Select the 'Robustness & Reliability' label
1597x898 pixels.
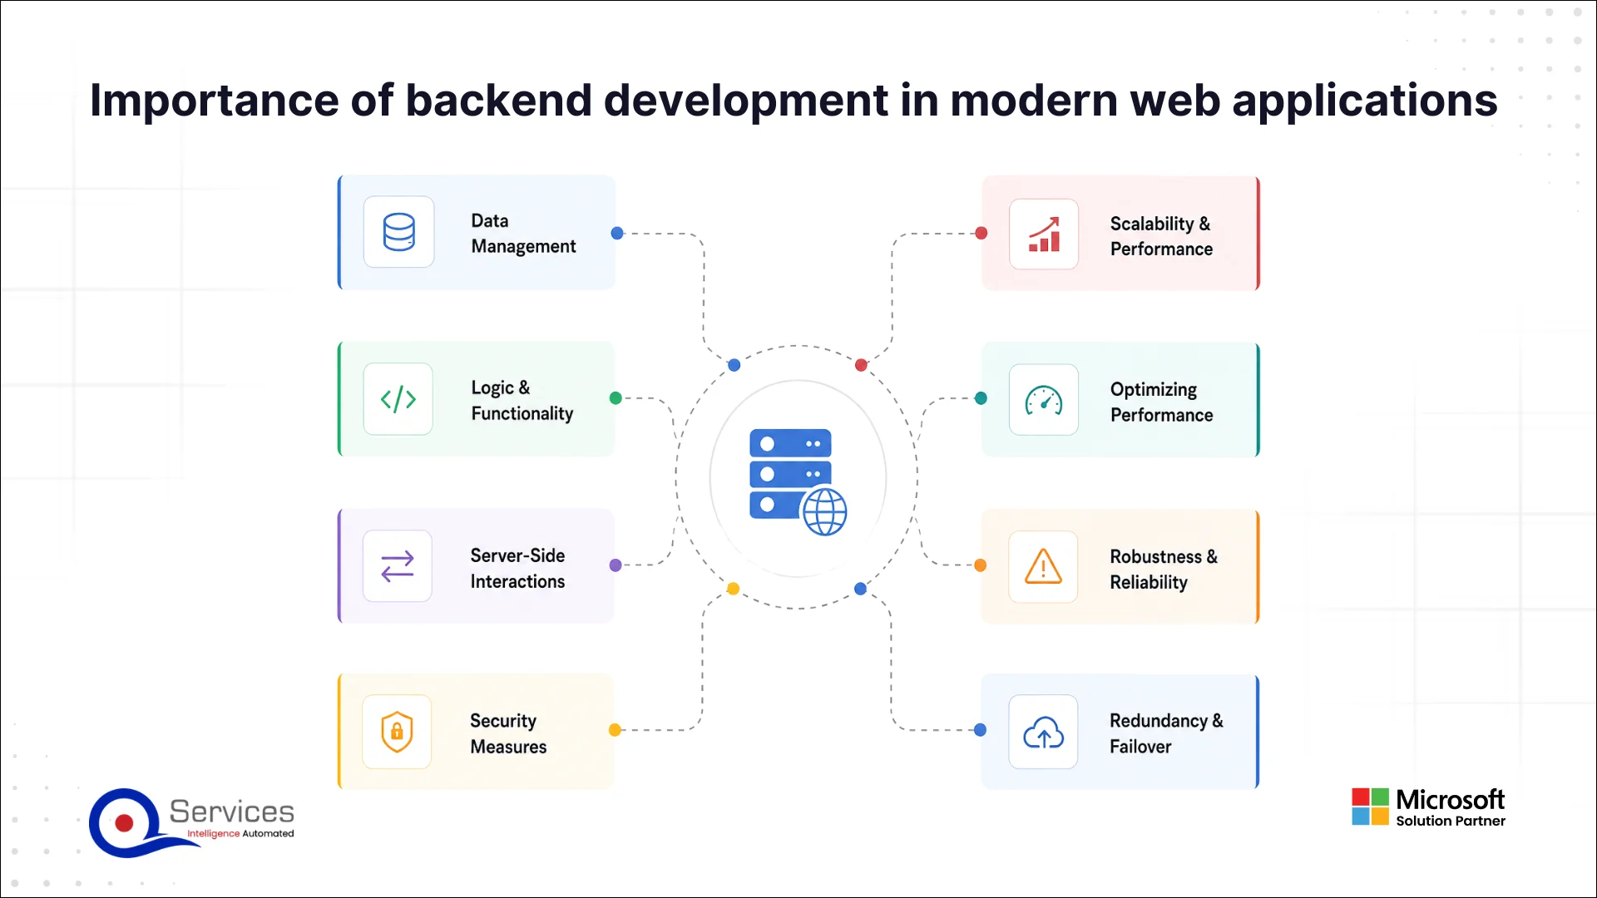point(1163,570)
